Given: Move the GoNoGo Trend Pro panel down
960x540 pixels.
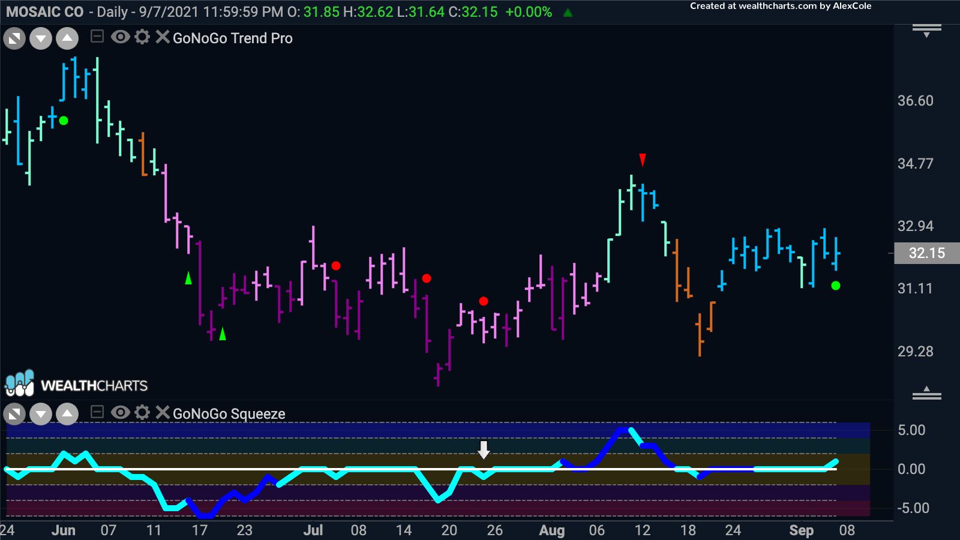Looking at the screenshot, I should (41, 39).
